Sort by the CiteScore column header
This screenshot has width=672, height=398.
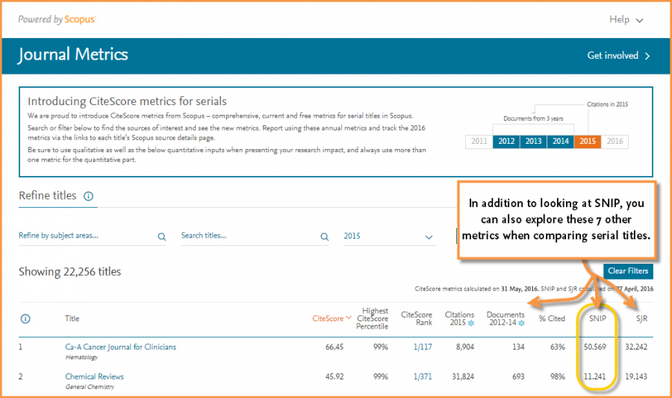pos(328,318)
